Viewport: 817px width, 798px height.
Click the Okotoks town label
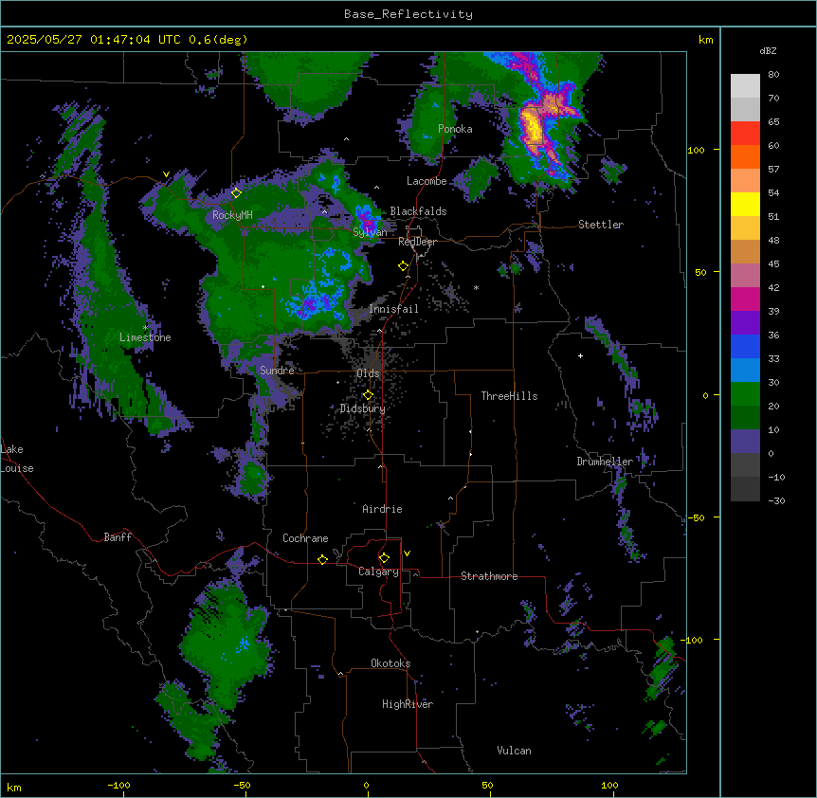[x=390, y=663]
